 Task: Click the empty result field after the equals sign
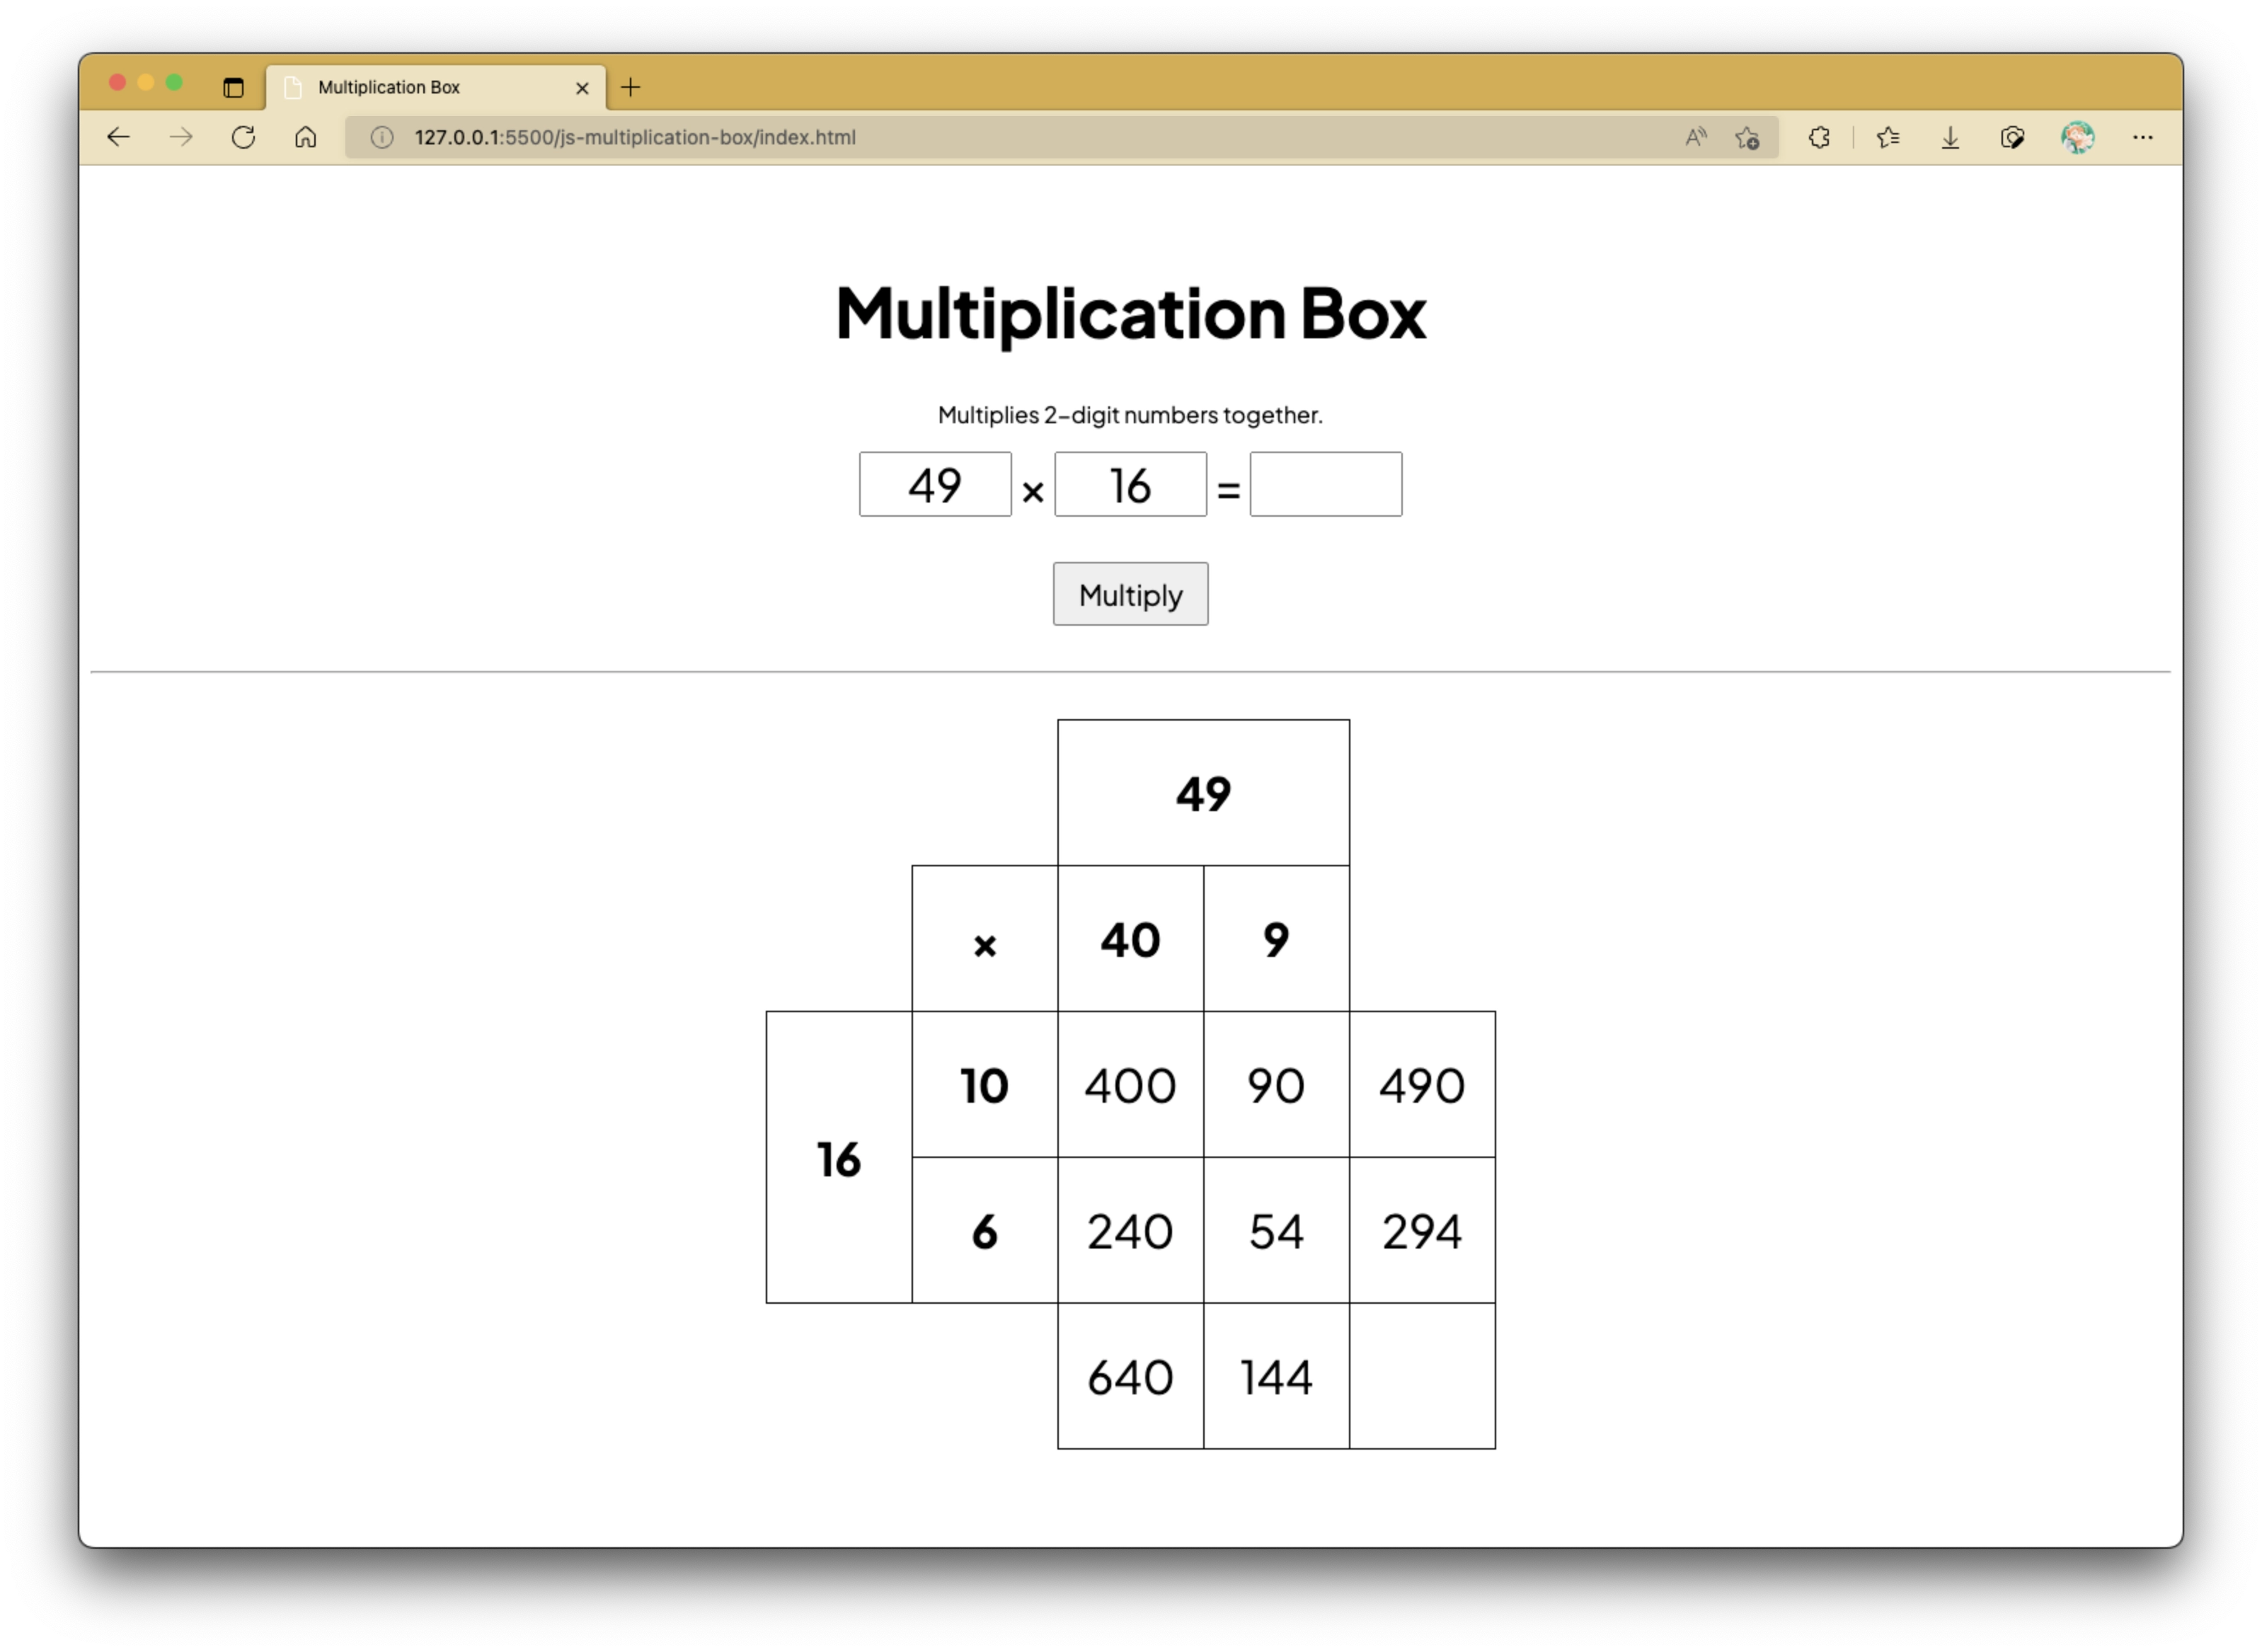tap(1326, 485)
